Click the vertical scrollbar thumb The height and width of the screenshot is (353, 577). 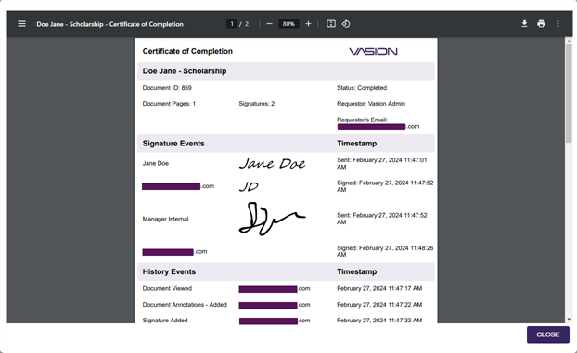(x=569, y=93)
